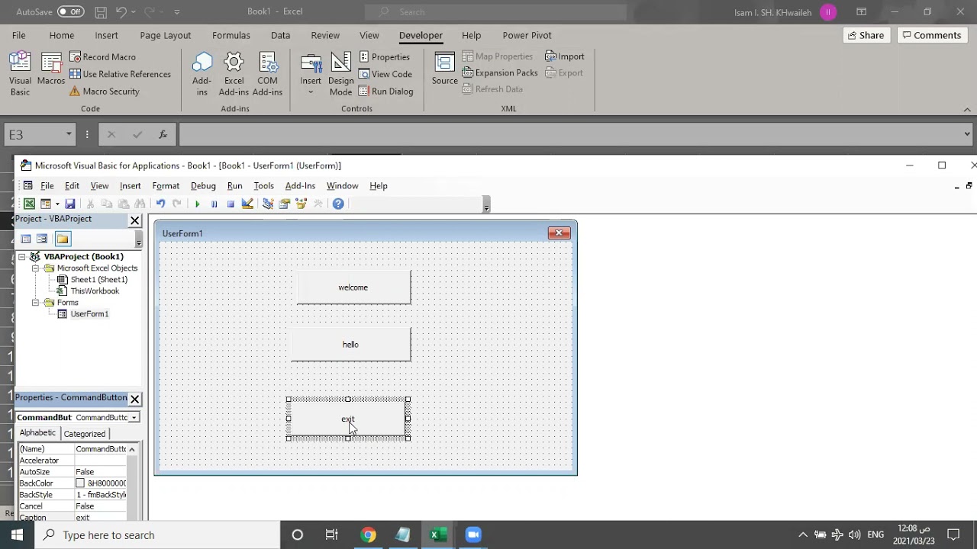Run Sub/UserForm with the play icon
The height and width of the screenshot is (549, 977).
pos(197,204)
